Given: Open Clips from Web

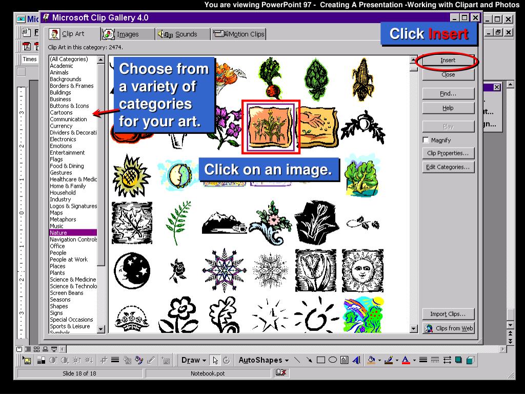Looking at the screenshot, I should (448, 328).
